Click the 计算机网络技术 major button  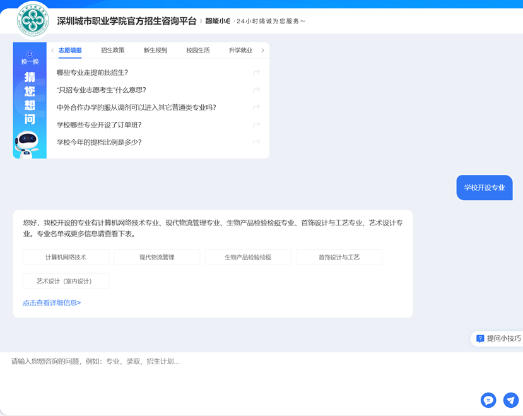[66, 257]
